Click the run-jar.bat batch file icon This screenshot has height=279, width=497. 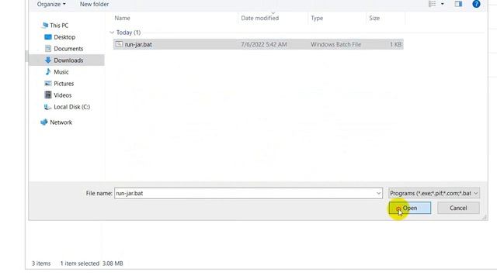119,44
